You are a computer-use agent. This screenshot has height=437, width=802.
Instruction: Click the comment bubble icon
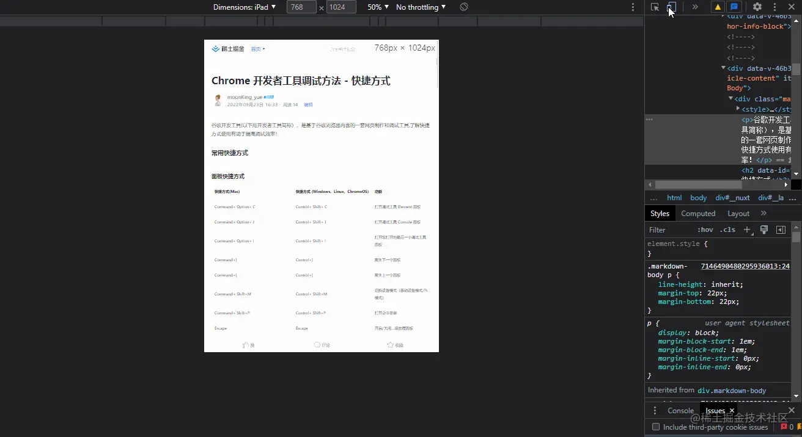(x=317, y=345)
